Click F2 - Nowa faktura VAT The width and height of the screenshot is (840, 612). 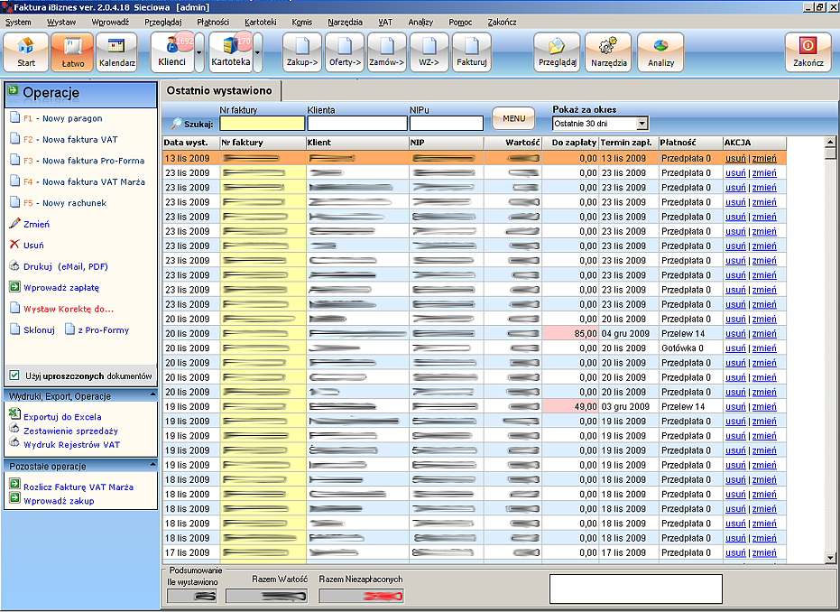(x=70, y=139)
